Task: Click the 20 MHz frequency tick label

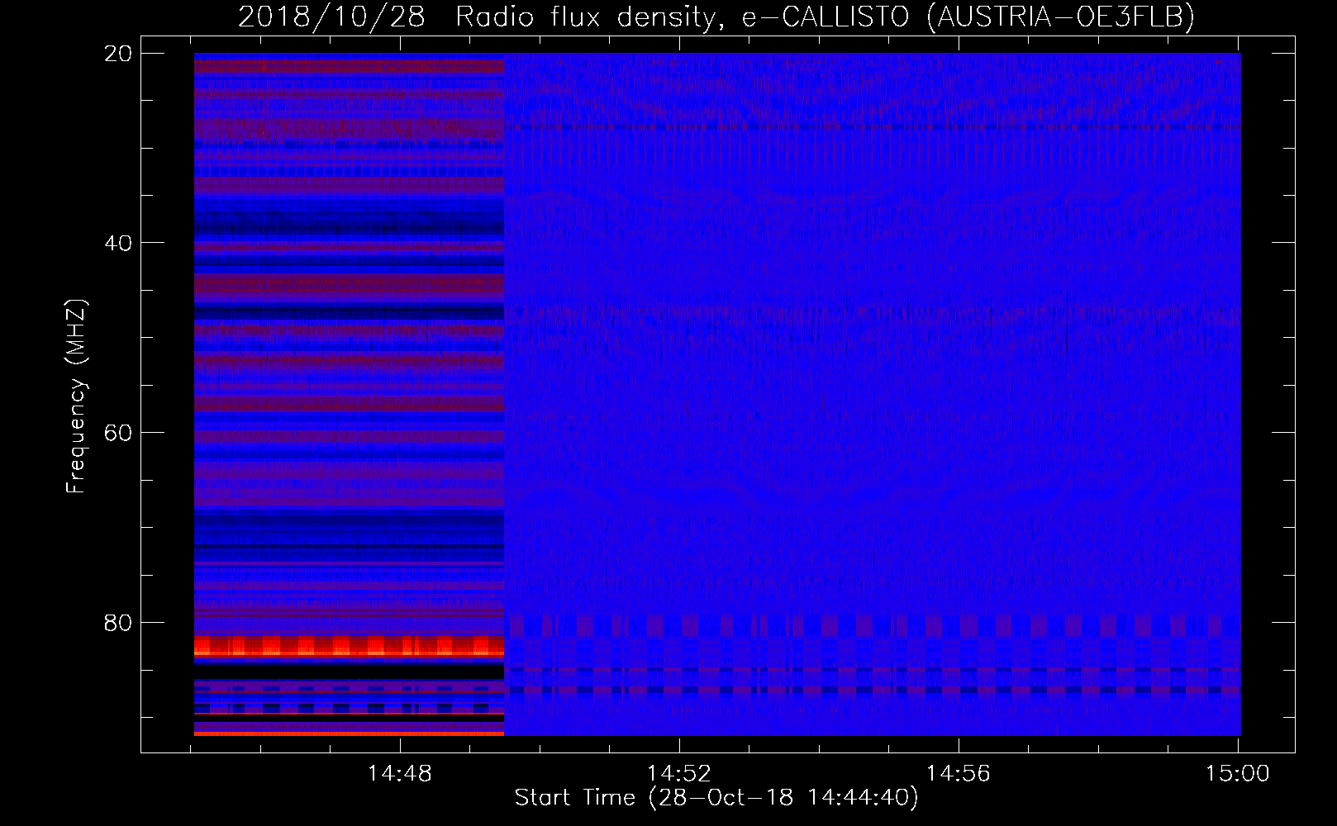Action: [x=118, y=54]
